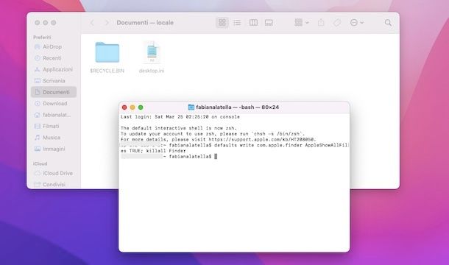449x265 pixels.
Task: Switch Finder to icon view
Action: click(222, 23)
